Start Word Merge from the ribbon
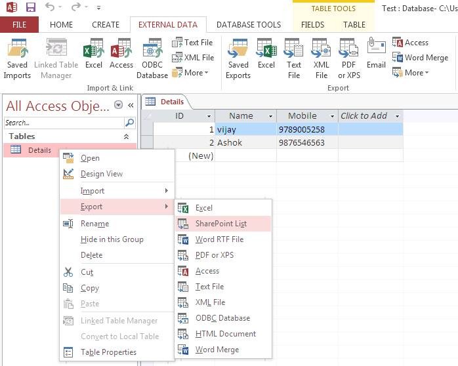The height and width of the screenshot is (366, 458). [421, 58]
